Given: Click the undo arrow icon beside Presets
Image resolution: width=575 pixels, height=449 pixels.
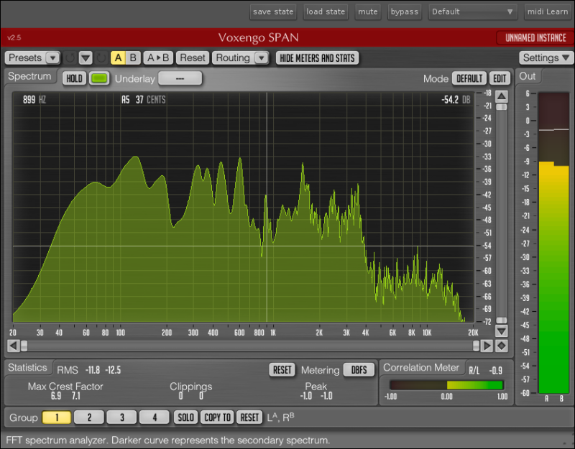Looking at the screenshot, I should click(x=70, y=58).
